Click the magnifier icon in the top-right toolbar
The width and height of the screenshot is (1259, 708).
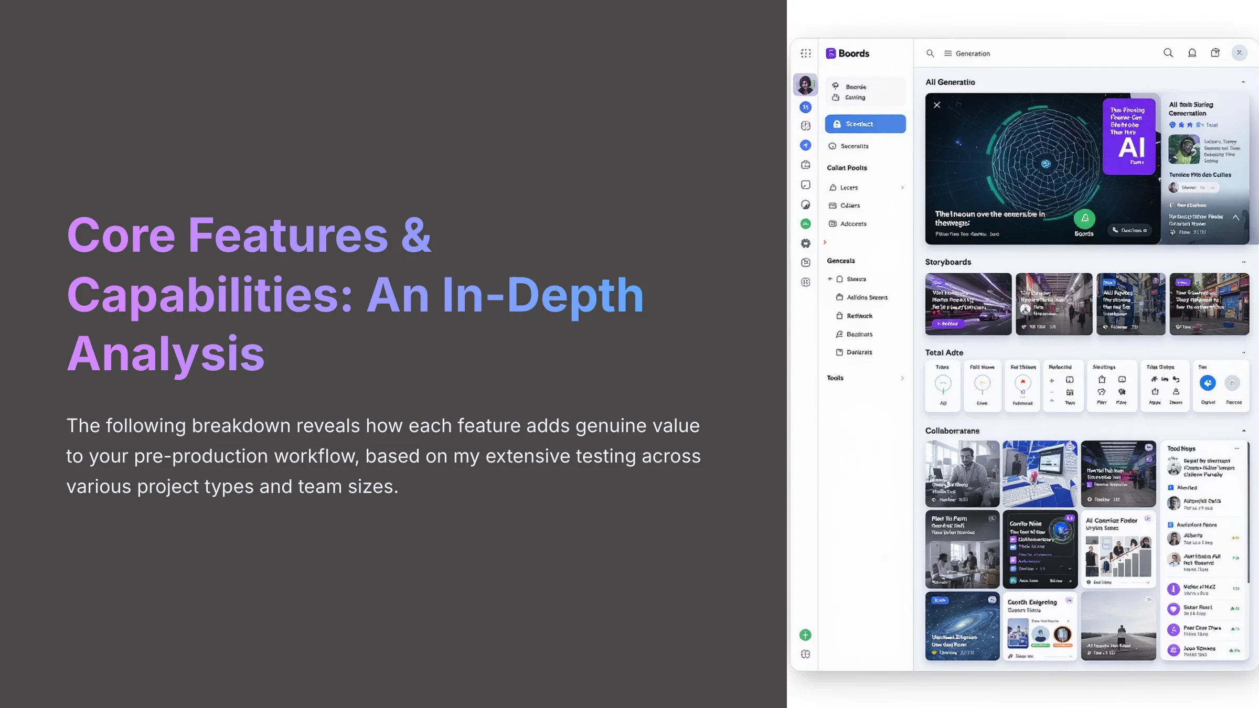coord(1168,52)
